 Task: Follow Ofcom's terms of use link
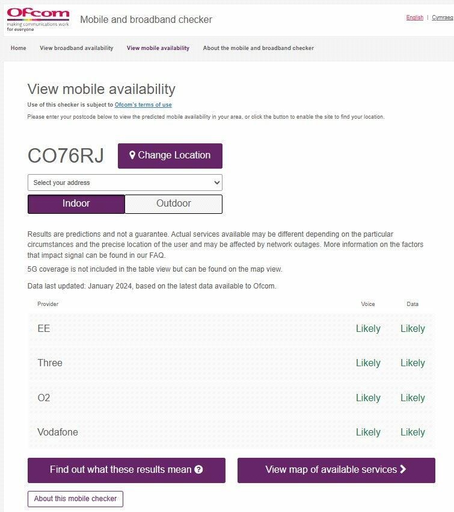(143, 105)
